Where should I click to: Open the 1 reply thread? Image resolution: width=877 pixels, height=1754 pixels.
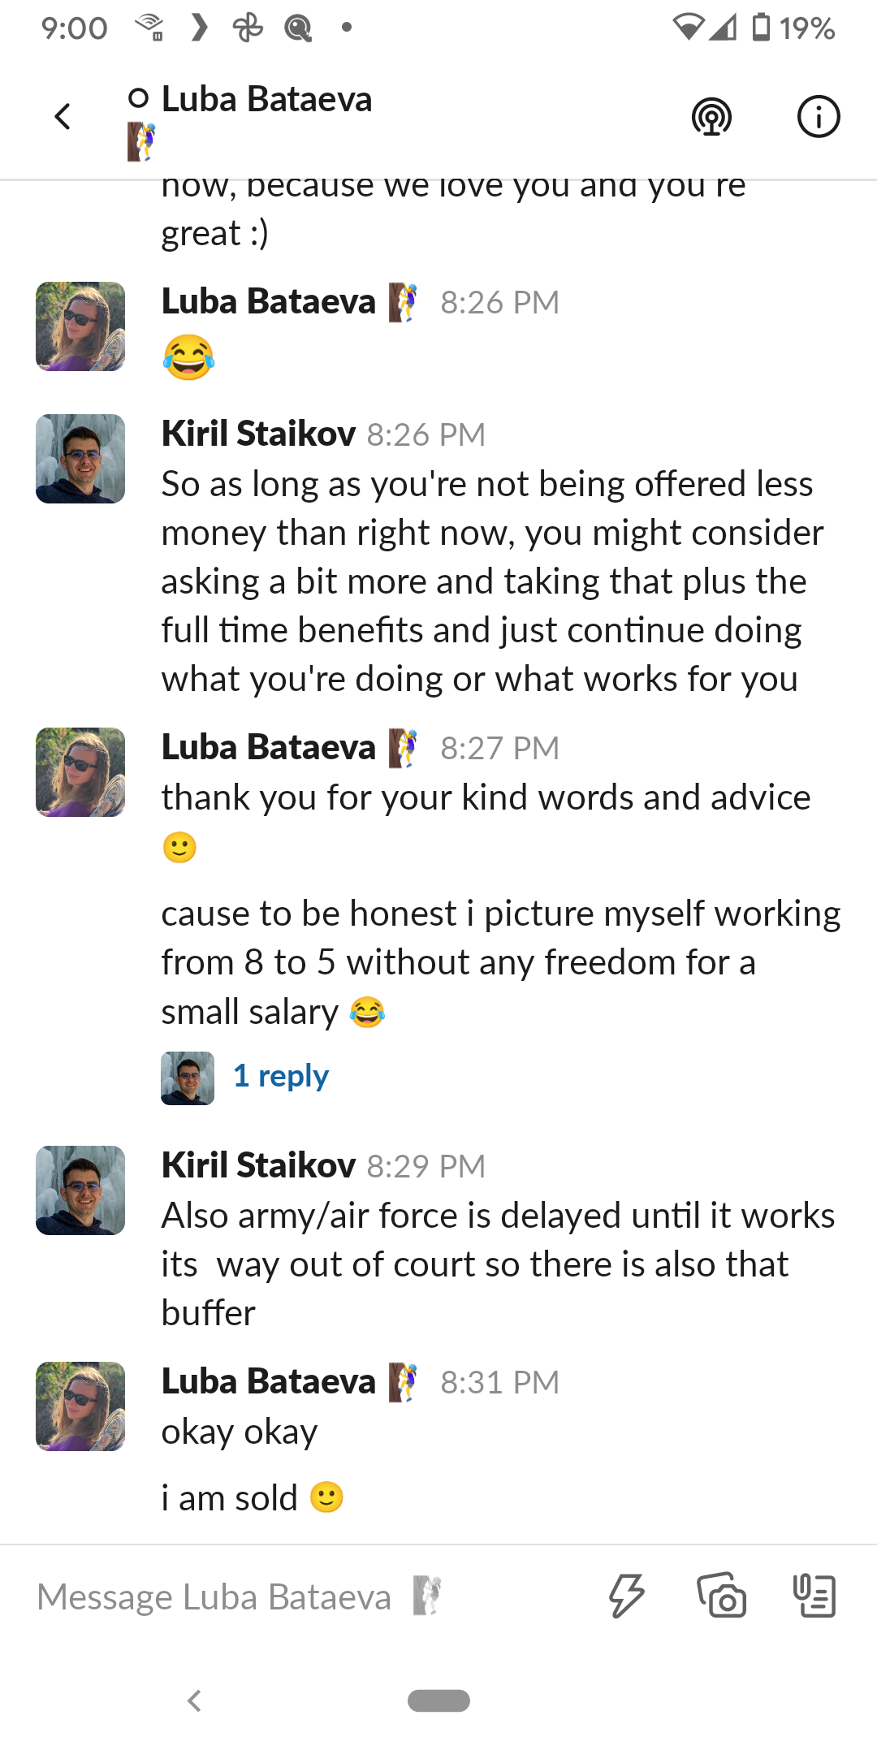280,1076
